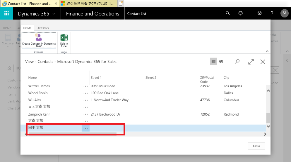Click the vertical scrollbar down arrow
This screenshot has height=162, width=291.
click(268, 126)
